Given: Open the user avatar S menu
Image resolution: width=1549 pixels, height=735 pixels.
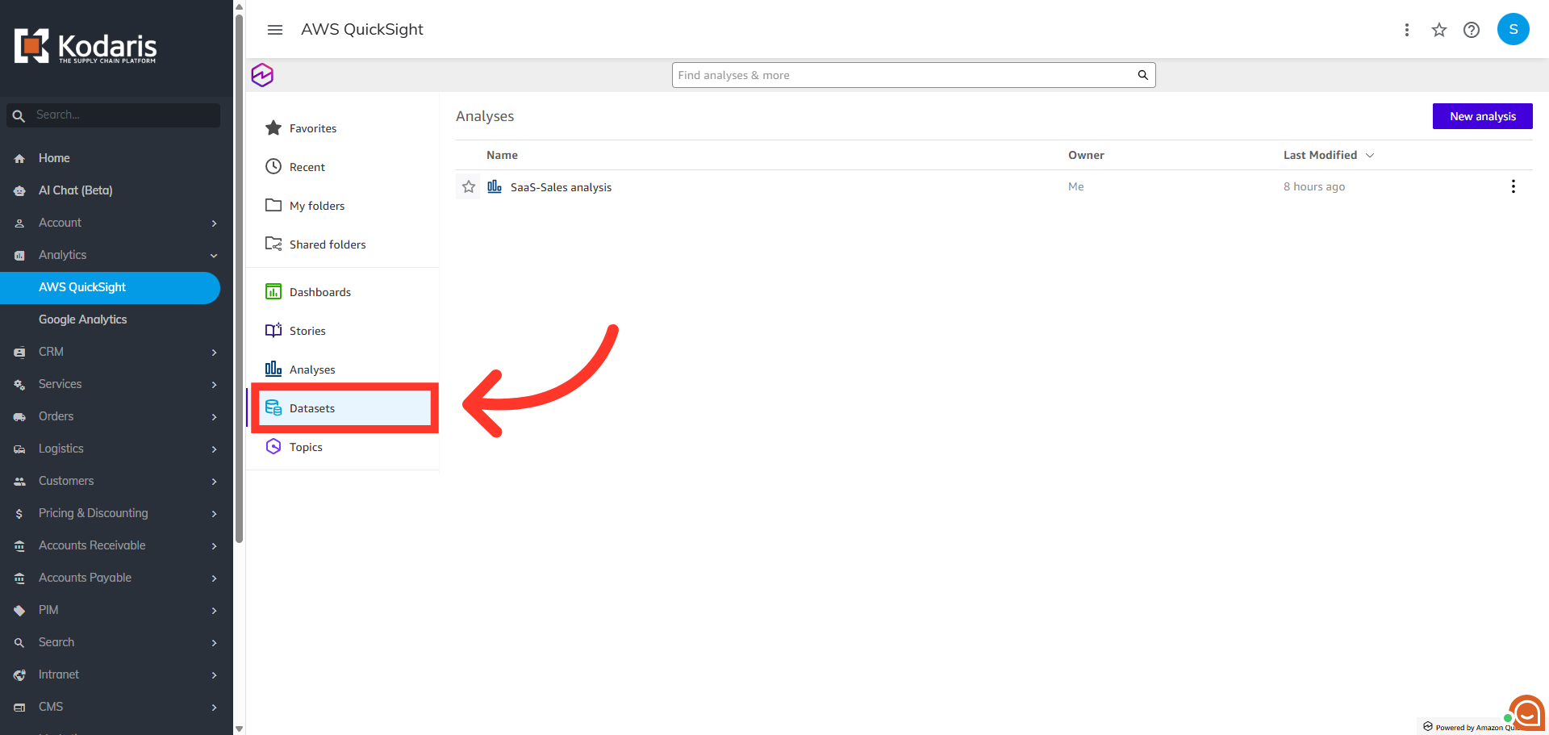Looking at the screenshot, I should [1514, 29].
